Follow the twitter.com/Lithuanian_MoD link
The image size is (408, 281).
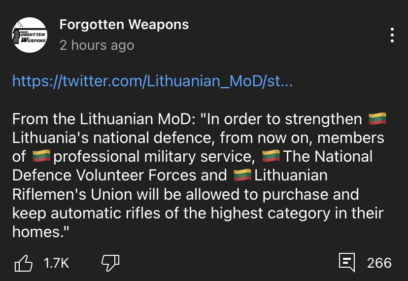click(152, 81)
